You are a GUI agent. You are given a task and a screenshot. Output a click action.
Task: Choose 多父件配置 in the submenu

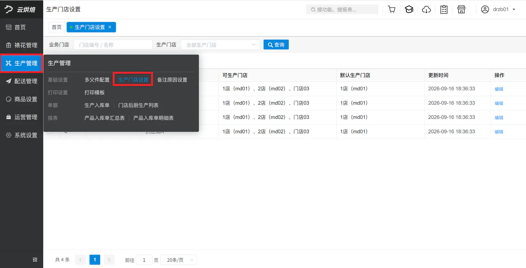pos(97,80)
